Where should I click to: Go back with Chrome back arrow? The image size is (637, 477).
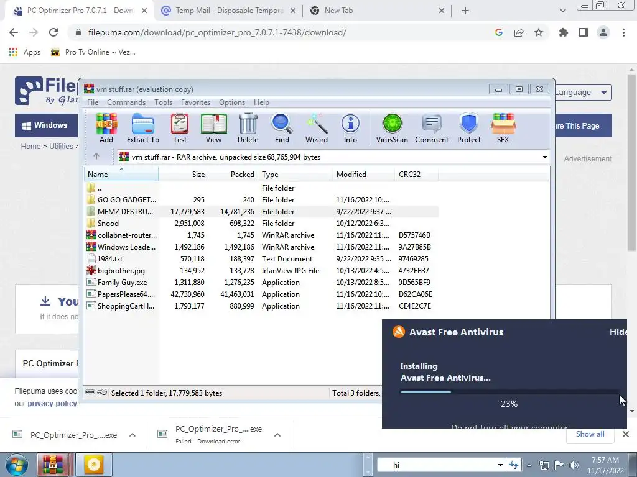14,32
